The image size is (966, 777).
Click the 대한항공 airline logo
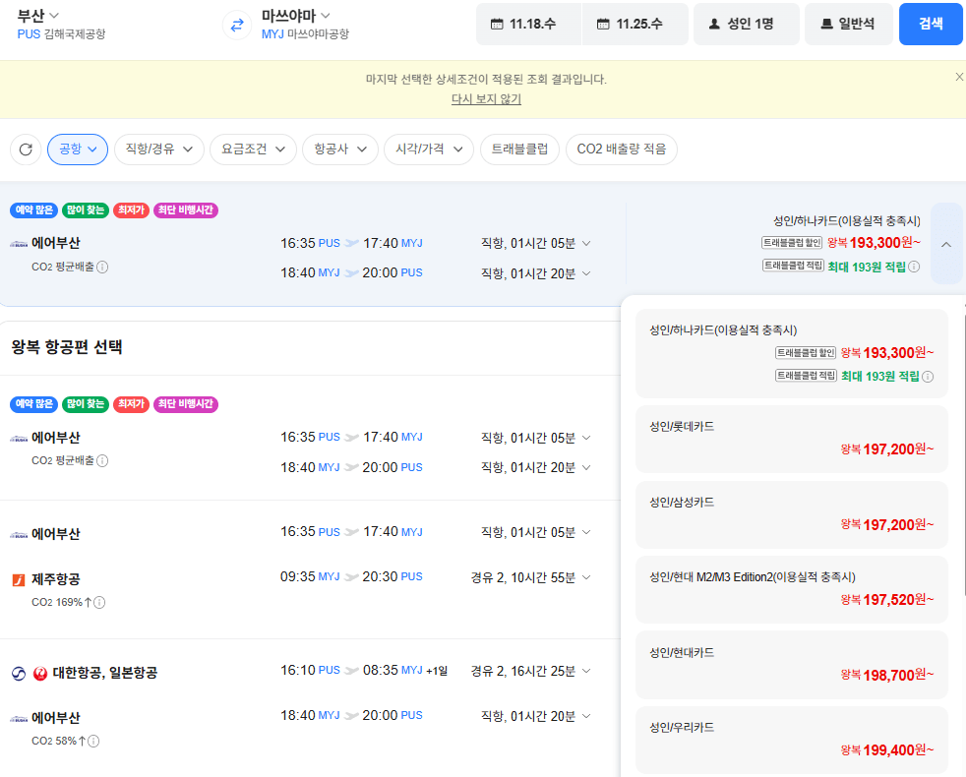[x=19, y=674]
